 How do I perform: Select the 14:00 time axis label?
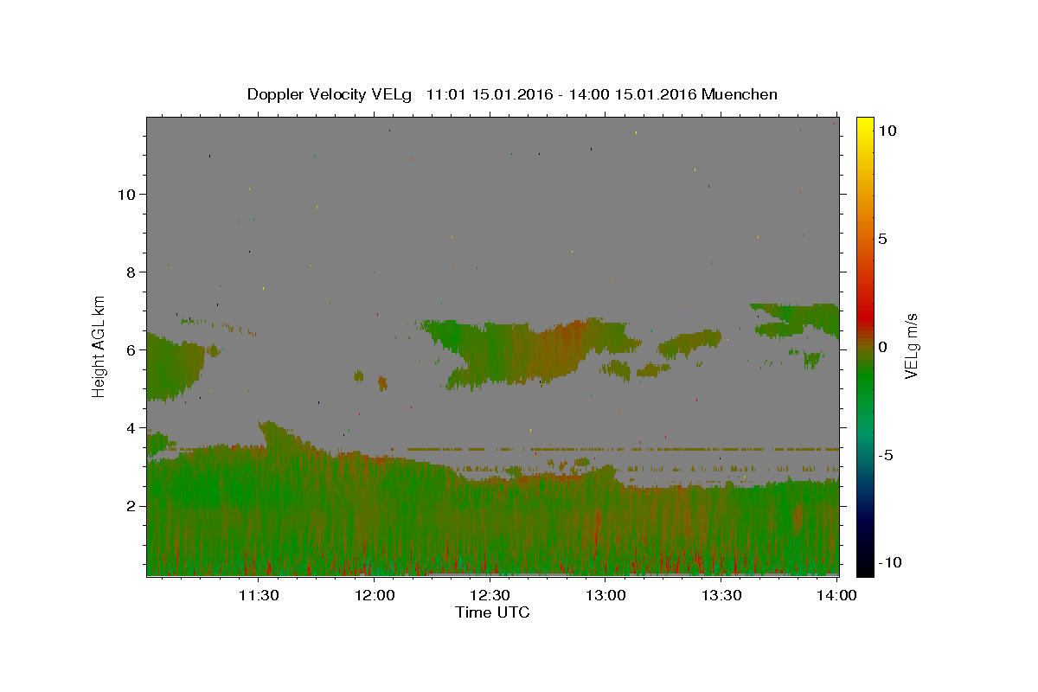coord(836,595)
